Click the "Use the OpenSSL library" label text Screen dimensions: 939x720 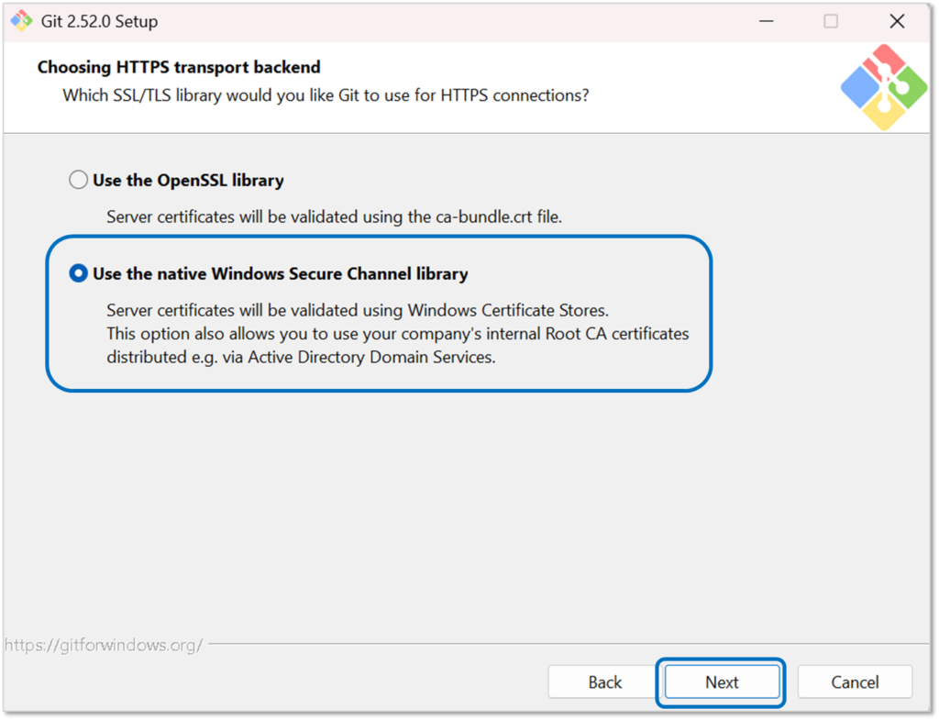click(x=188, y=181)
